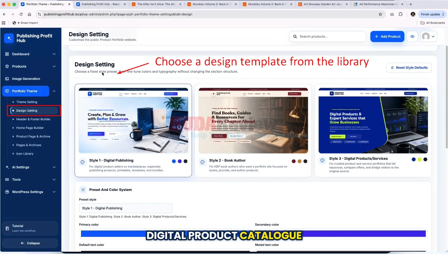
Task: Open Home Page Builder
Action: (30, 128)
